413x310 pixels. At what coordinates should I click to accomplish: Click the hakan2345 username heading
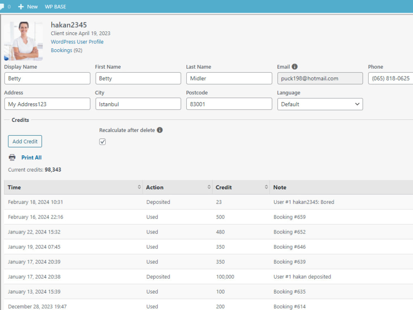pyautogui.click(x=69, y=25)
